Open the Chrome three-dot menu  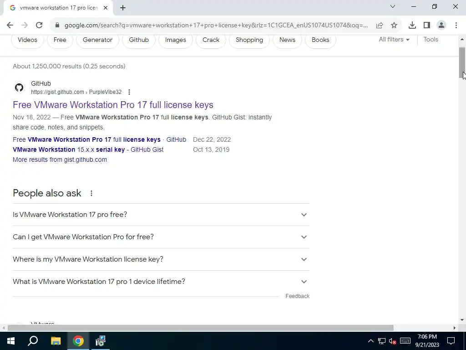point(456,26)
